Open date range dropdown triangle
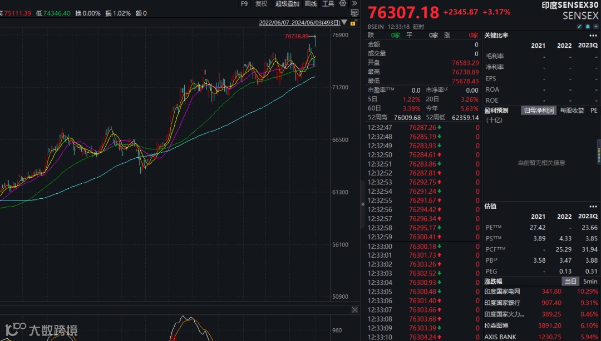Screen dimensions: 601x341 (x=344, y=23)
